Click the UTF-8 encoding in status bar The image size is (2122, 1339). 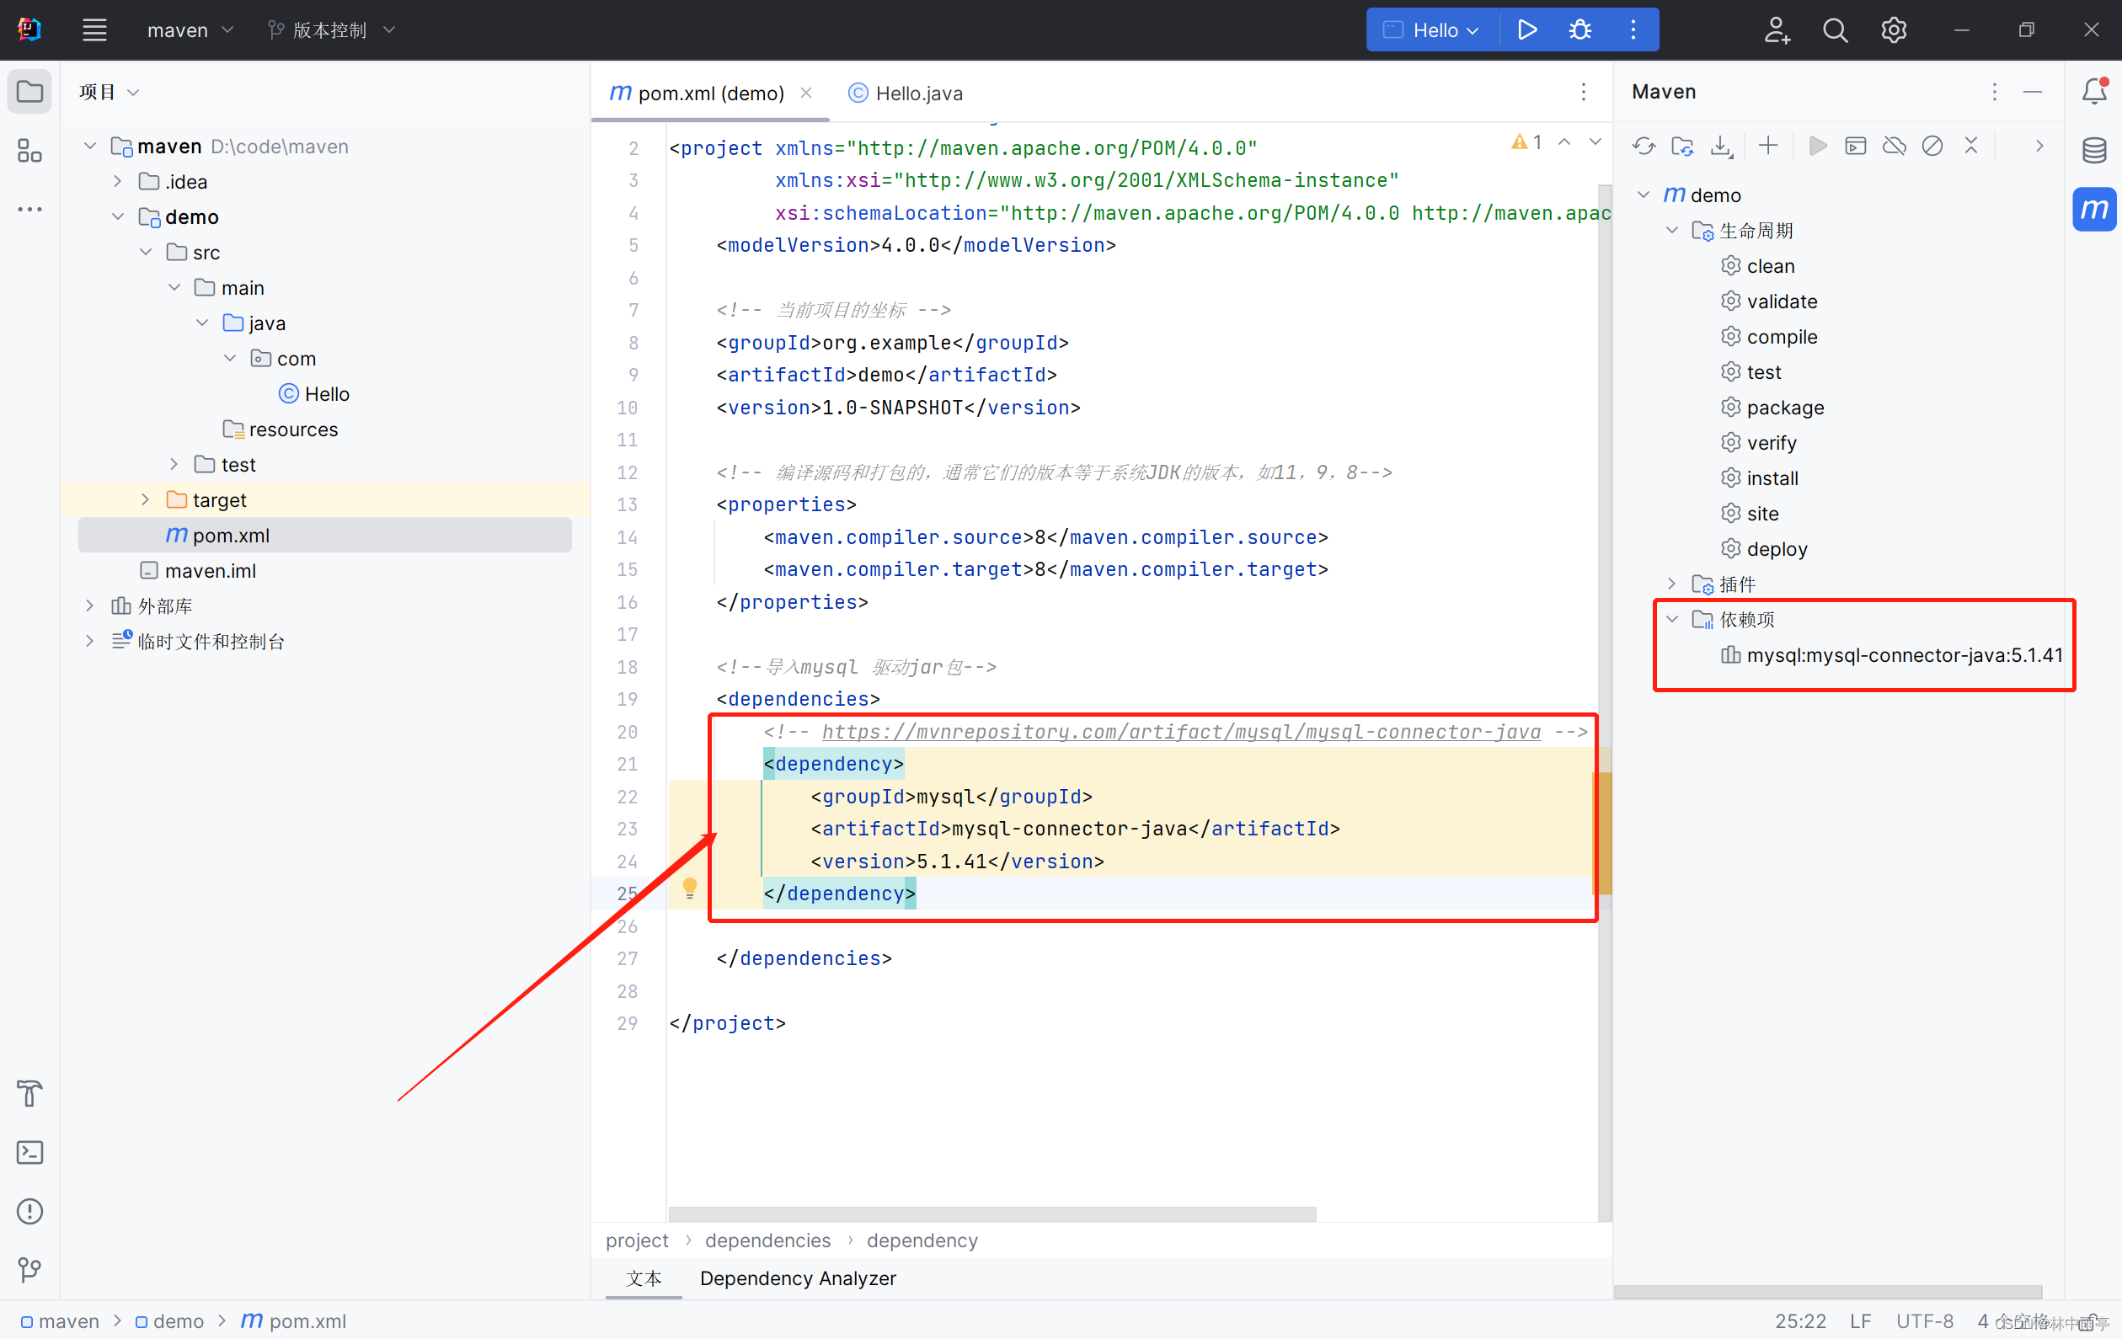pos(1925,1320)
